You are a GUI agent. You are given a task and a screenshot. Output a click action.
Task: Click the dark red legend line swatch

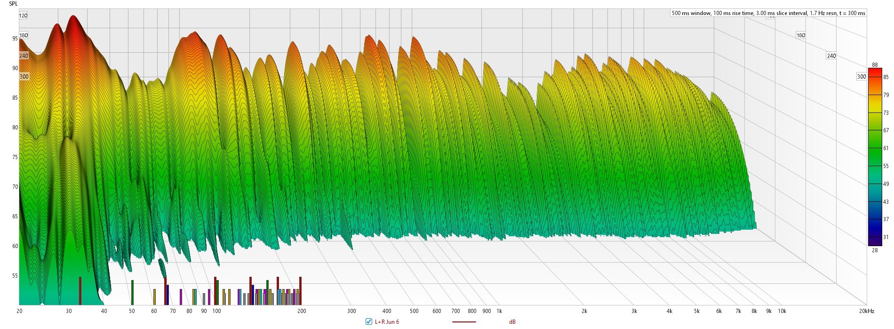(463, 322)
